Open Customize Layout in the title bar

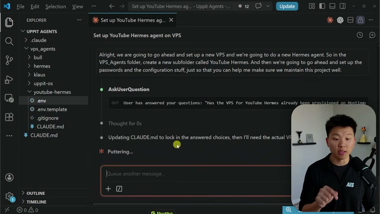click(312, 6)
